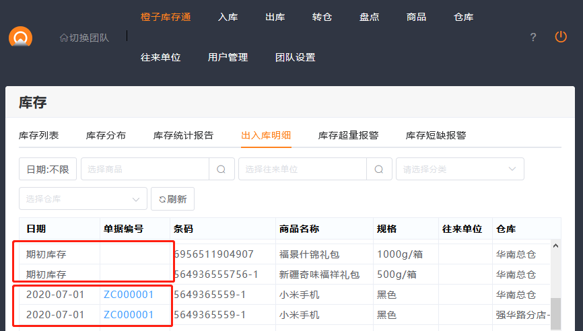Expand the 选择仓库 warehouse dropdown

(83, 199)
